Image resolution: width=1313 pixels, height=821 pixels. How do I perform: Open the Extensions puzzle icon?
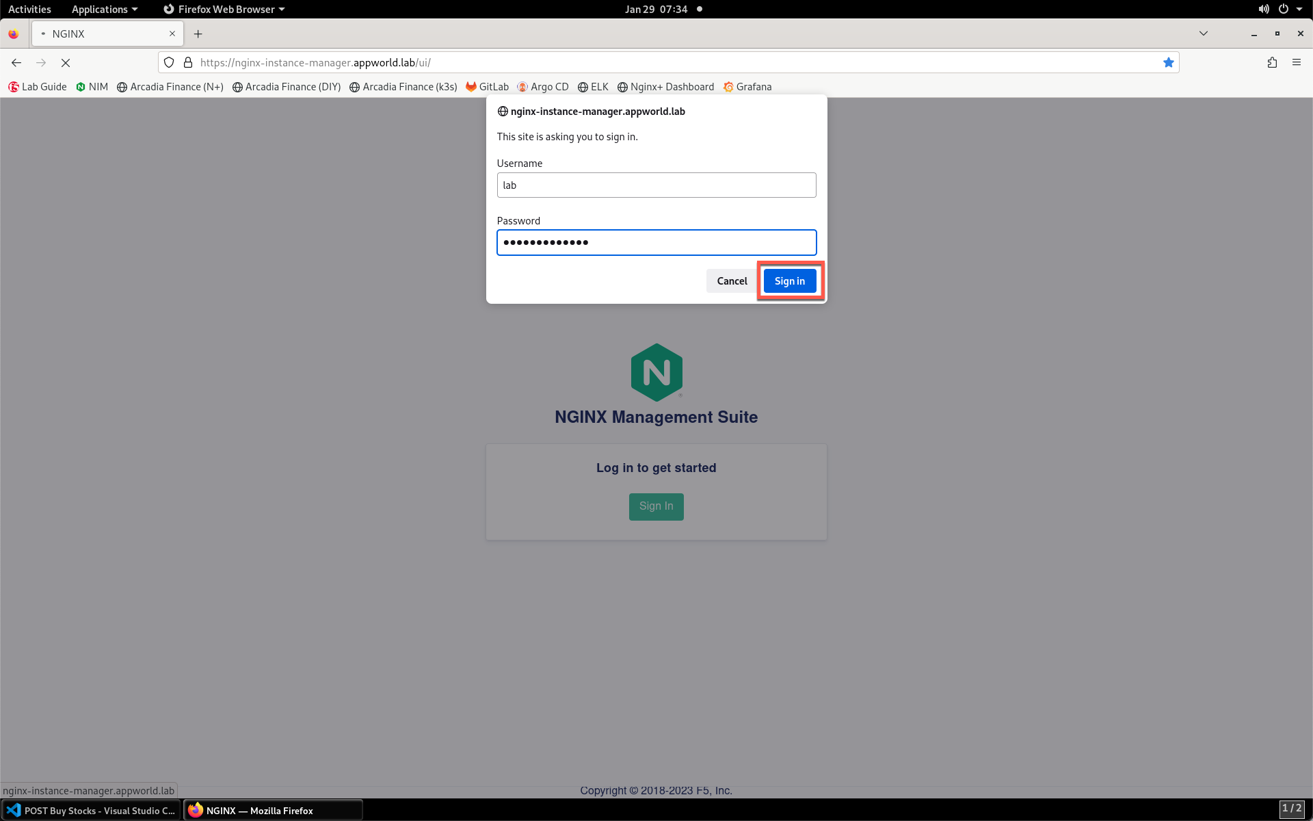[x=1272, y=62]
